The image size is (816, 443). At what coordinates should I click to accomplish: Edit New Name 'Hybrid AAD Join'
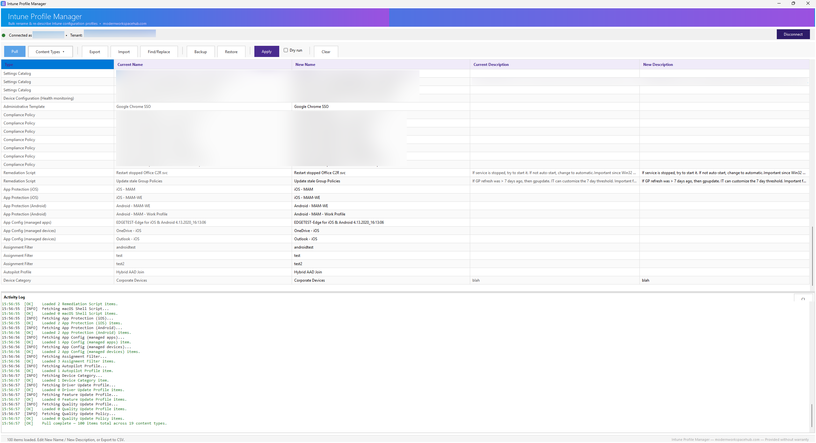pos(381,272)
